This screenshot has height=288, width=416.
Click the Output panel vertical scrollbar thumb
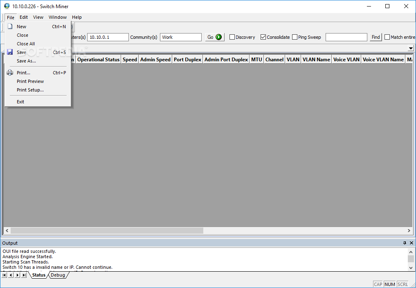click(411, 259)
